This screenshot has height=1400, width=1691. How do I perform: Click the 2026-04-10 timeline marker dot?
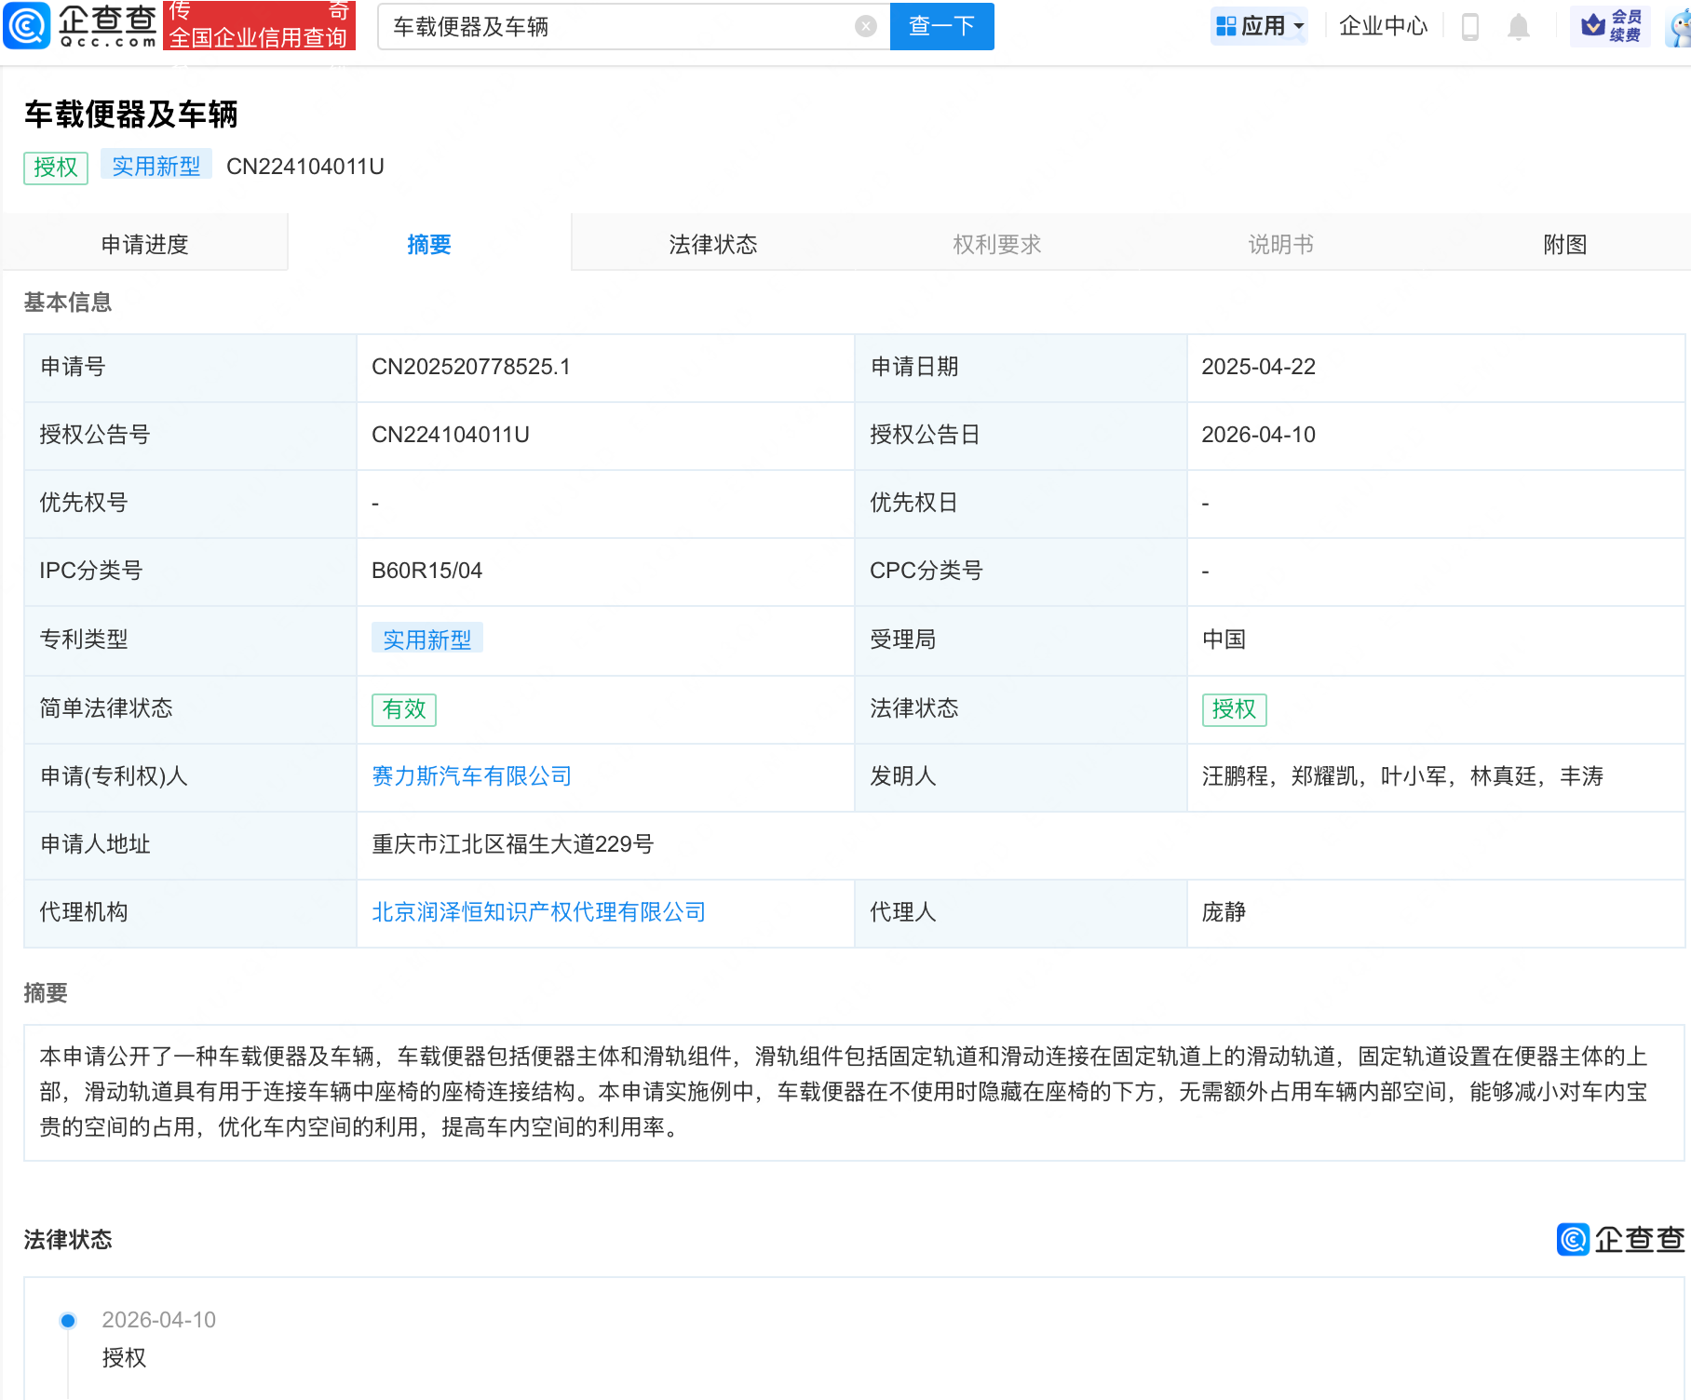(66, 1320)
